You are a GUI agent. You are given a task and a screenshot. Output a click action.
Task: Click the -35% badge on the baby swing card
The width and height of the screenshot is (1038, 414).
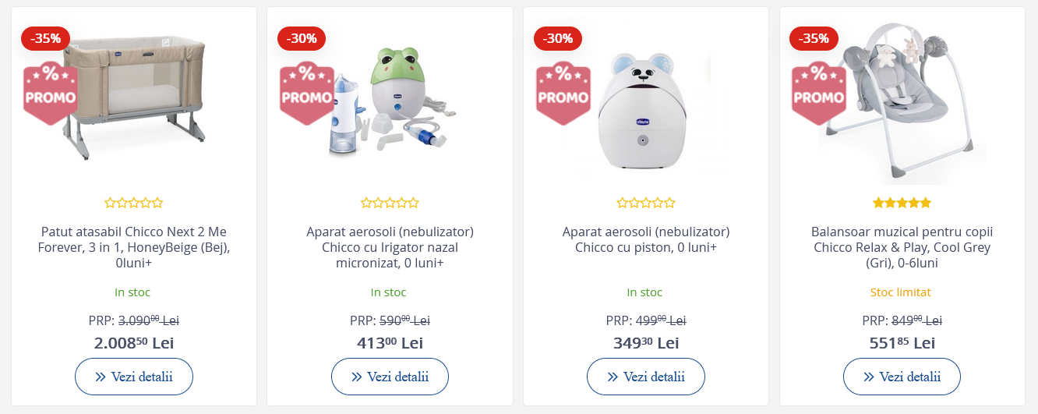814,38
